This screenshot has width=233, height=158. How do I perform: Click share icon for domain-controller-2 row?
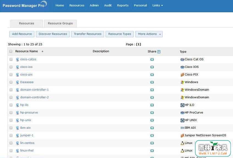point(152,97)
